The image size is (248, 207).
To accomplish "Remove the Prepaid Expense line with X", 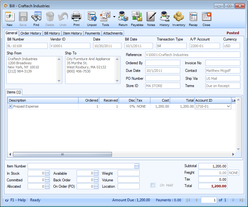I will coord(10,106).
